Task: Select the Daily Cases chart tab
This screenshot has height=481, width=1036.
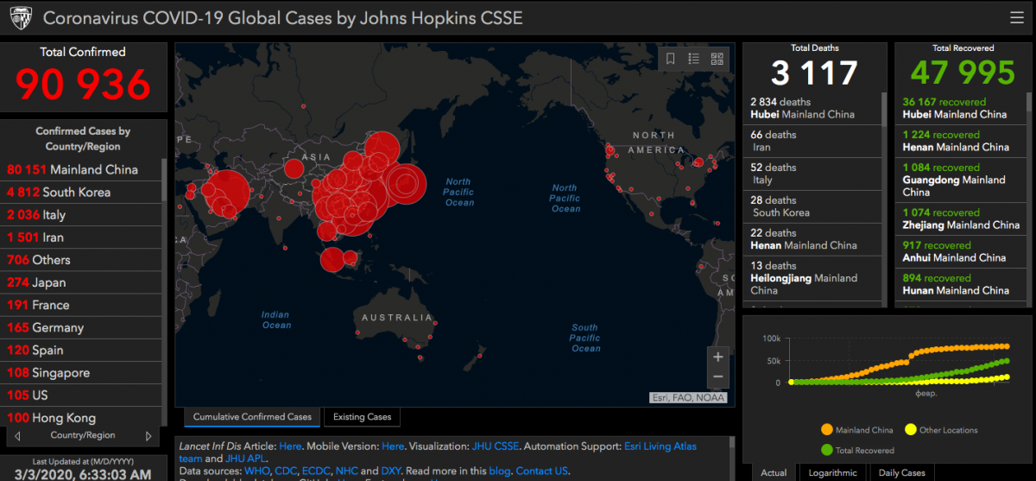Action: [x=902, y=472]
